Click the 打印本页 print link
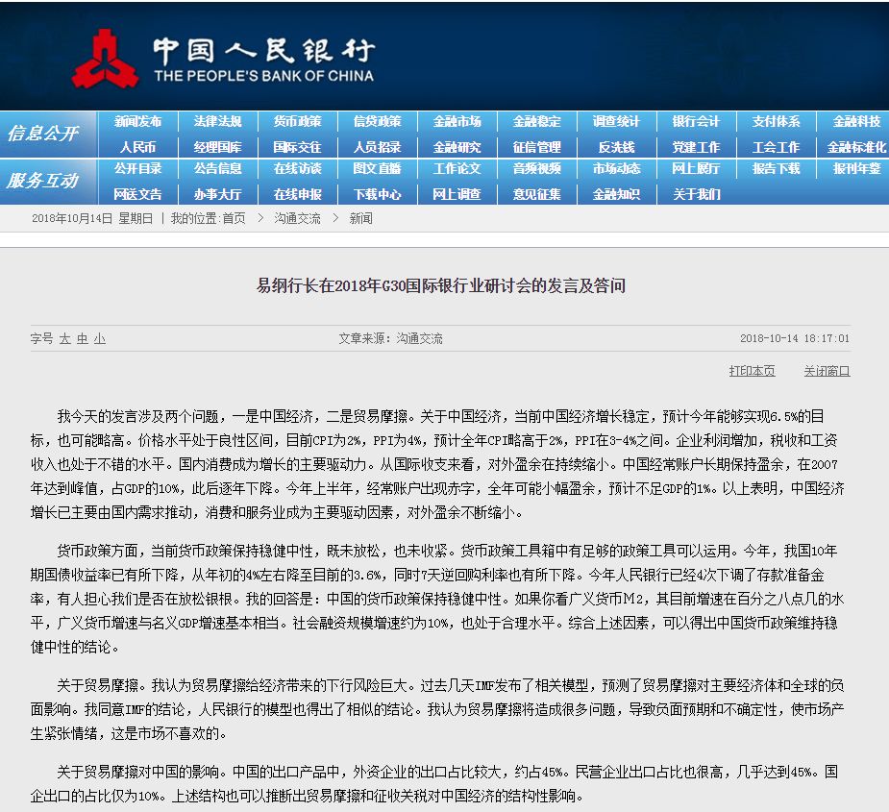The height and width of the screenshot is (812, 889). (752, 371)
